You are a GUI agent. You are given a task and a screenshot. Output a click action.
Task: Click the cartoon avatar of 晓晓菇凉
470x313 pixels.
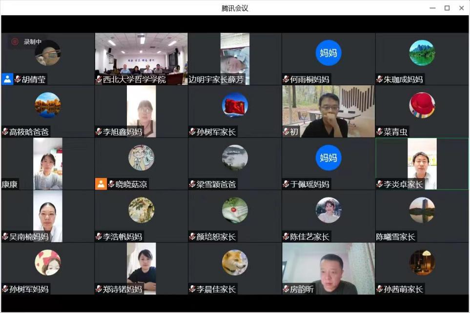141,157
